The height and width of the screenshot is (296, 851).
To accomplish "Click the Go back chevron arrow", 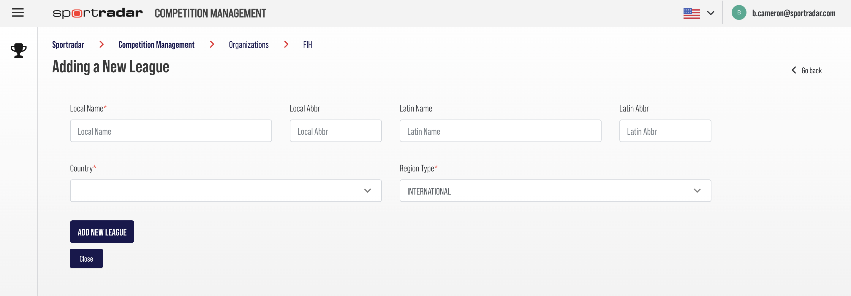I will click(x=793, y=70).
